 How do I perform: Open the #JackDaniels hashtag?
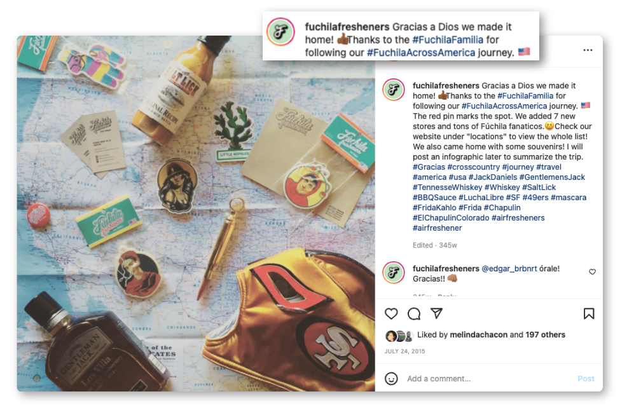pos(492,177)
